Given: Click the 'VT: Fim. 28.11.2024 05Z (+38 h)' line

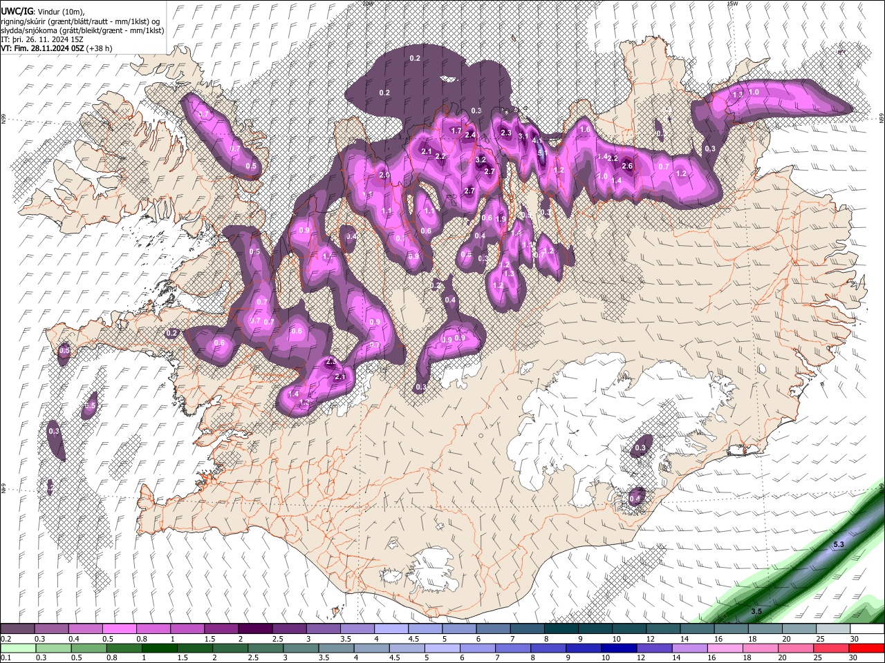Looking at the screenshot, I should pyautogui.click(x=57, y=48).
